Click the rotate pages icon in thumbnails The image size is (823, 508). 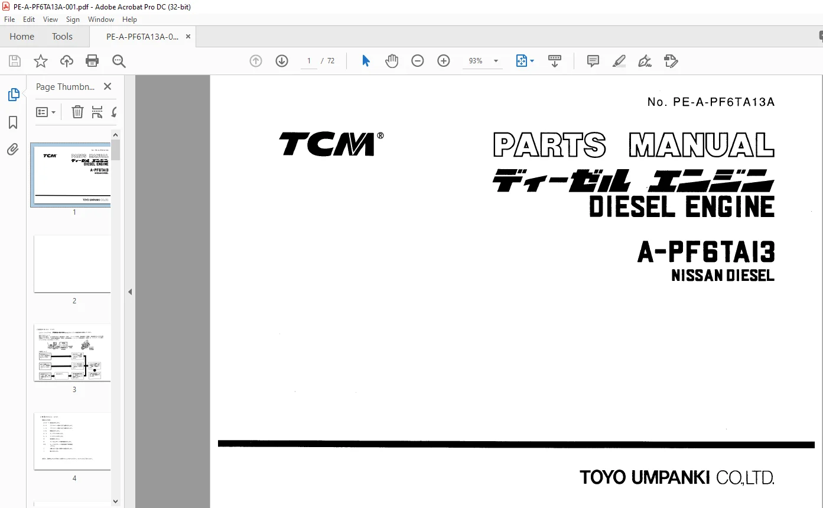[114, 112]
